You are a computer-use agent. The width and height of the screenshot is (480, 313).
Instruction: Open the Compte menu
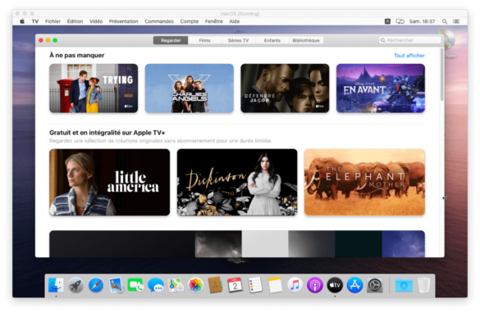190,21
